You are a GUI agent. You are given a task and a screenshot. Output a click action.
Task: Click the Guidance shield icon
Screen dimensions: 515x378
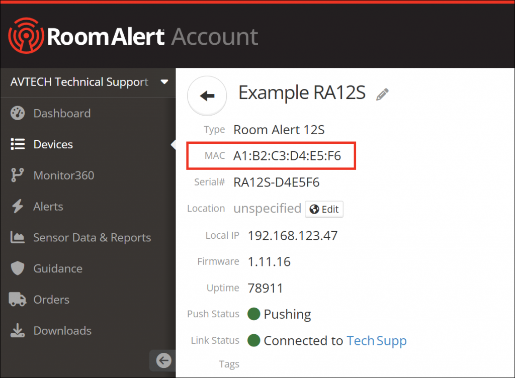pyautogui.click(x=18, y=268)
